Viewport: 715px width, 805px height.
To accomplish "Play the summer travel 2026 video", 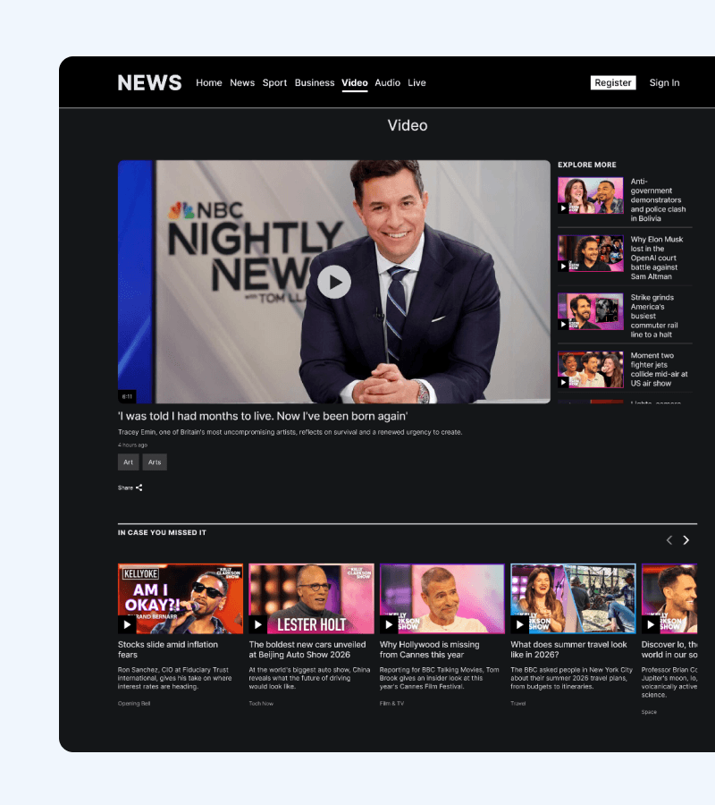I will [x=519, y=624].
